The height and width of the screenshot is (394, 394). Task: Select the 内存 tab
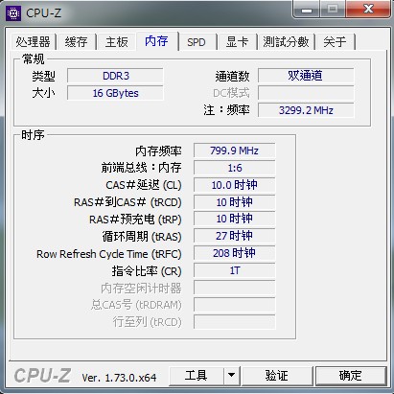156,41
